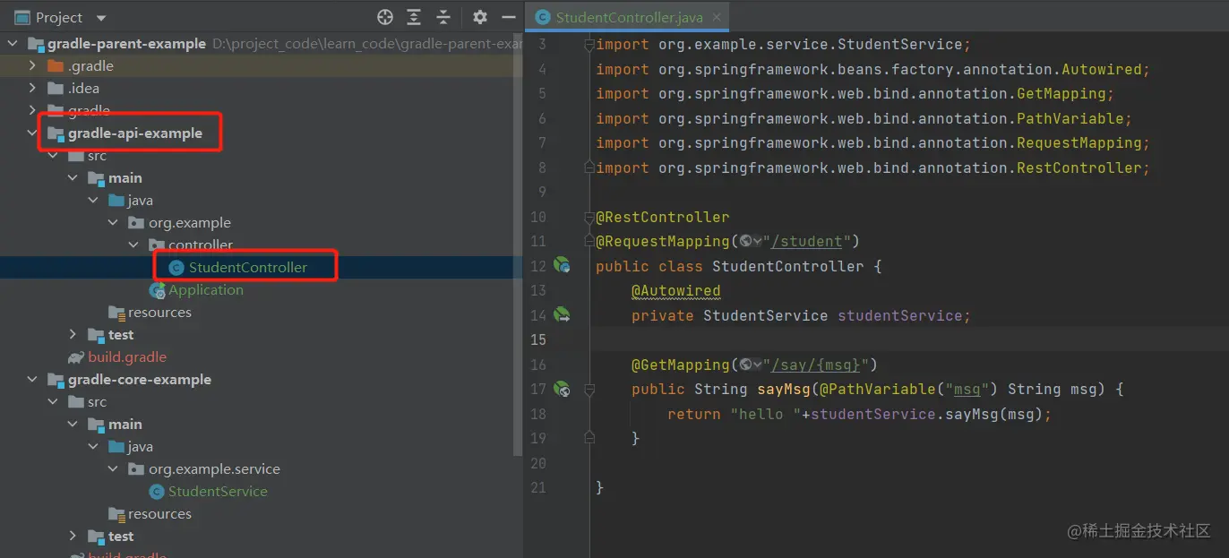Click autowired dependency gutter icon on line 14
This screenshot has height=558, width=1229.
562,314
